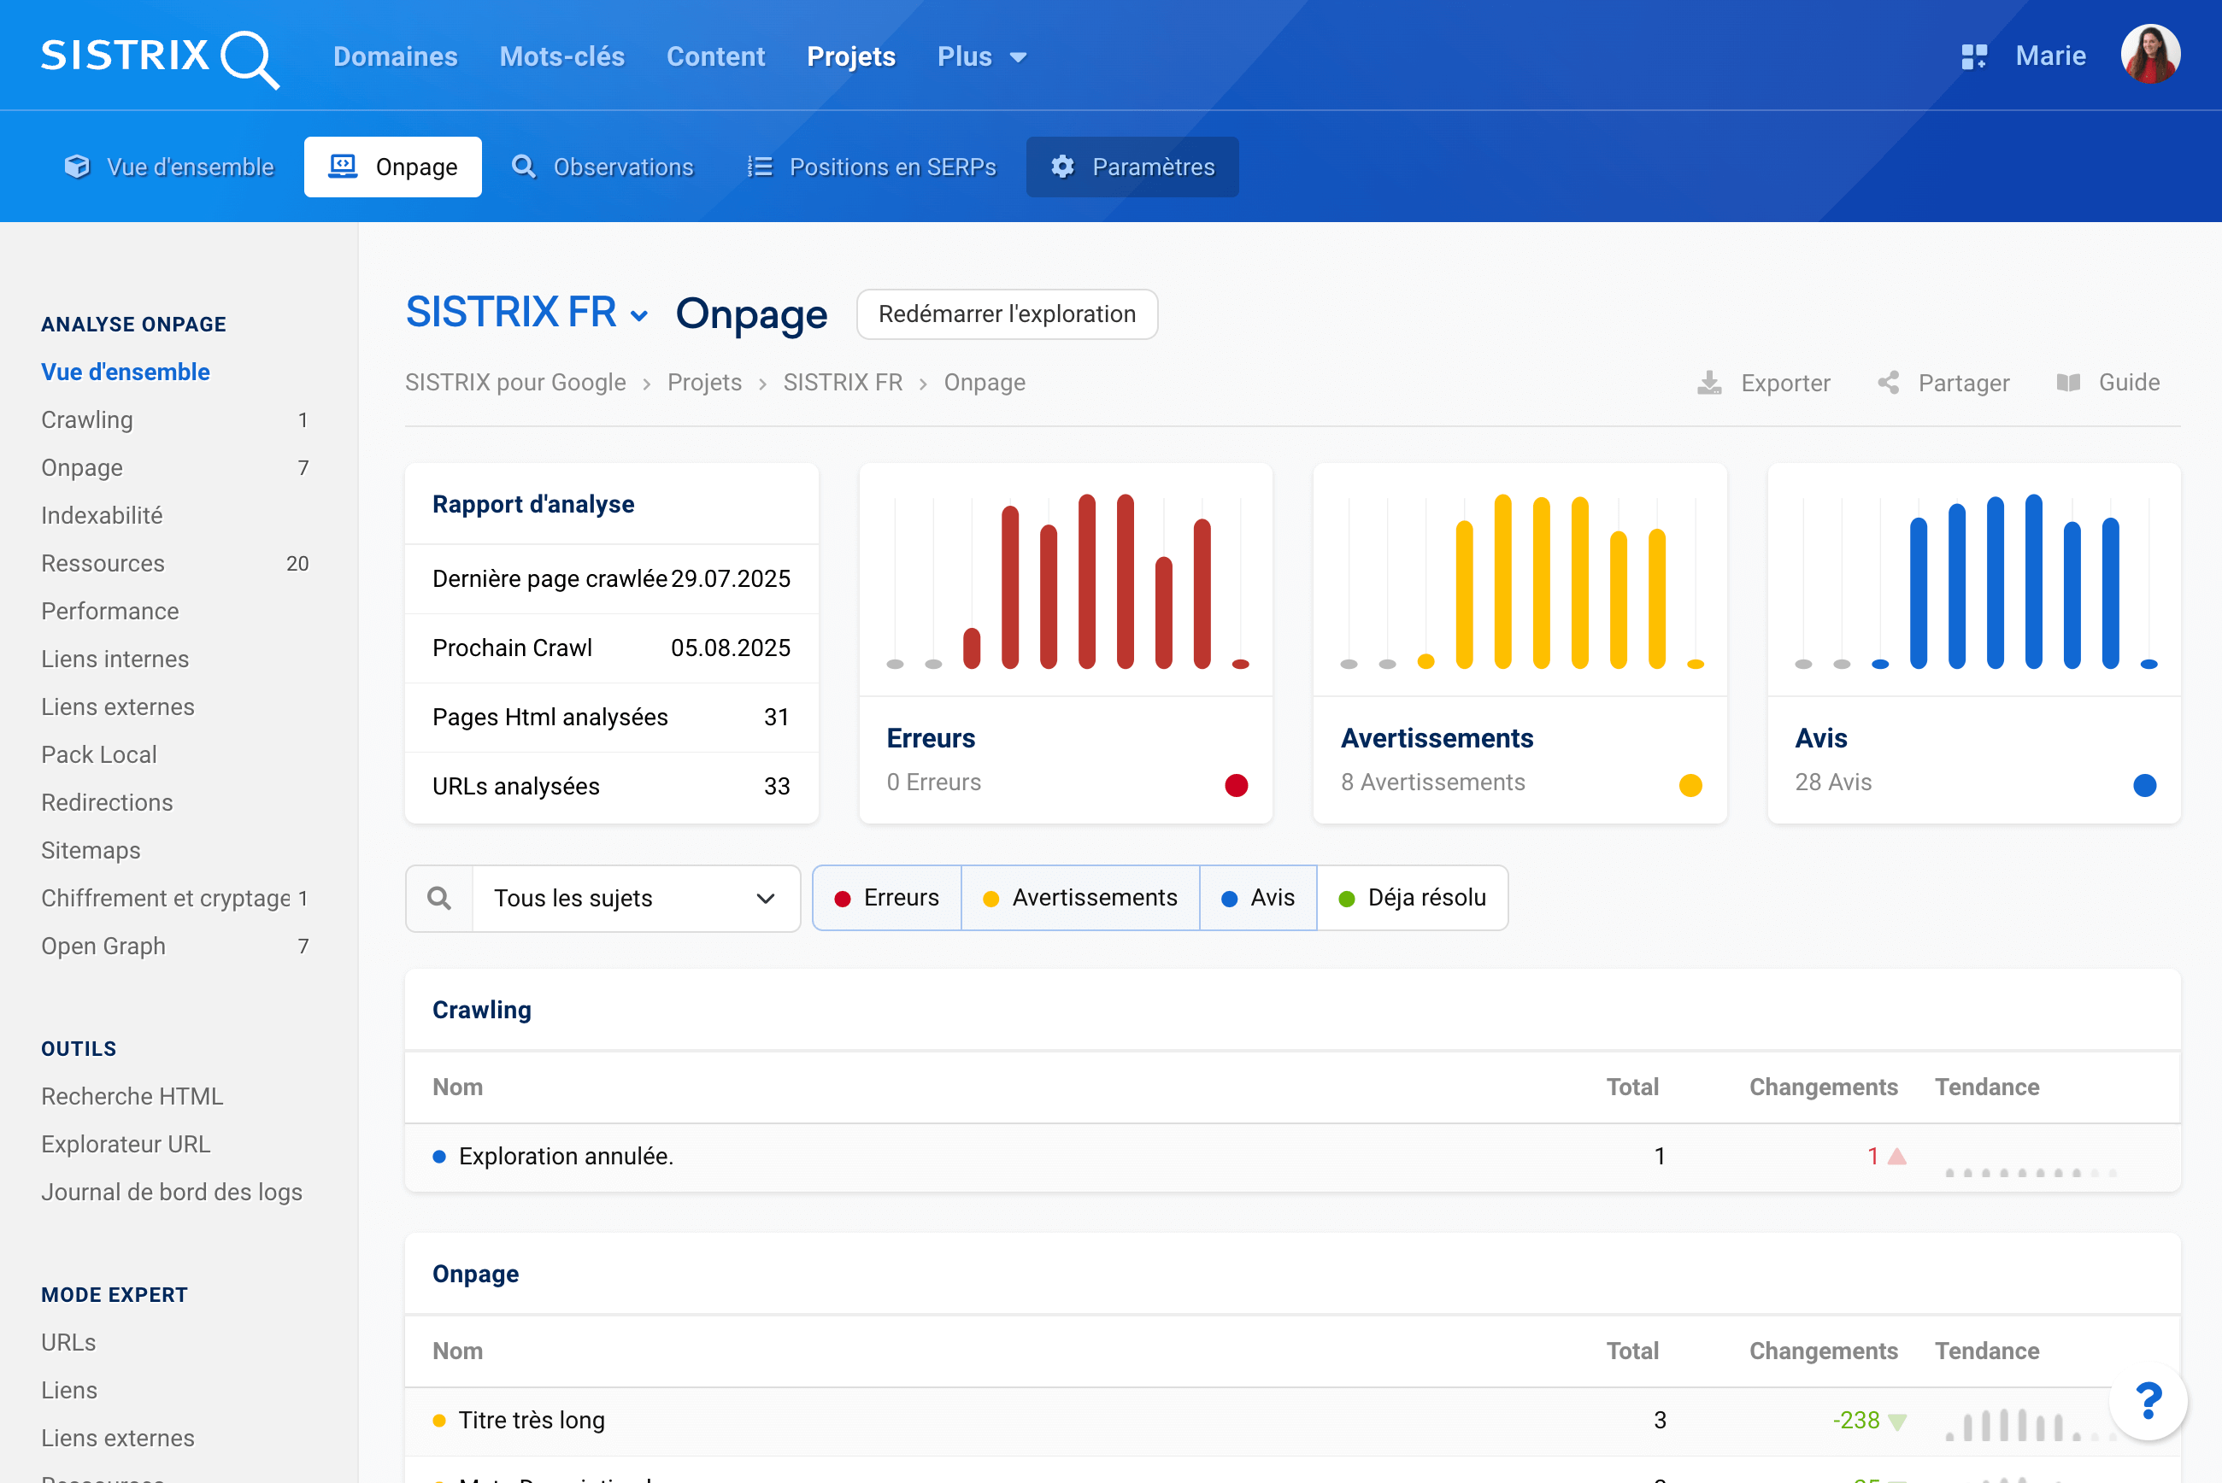
Task: Sort by the Crawling Changements column
Action: [x=1823, y=1087]
